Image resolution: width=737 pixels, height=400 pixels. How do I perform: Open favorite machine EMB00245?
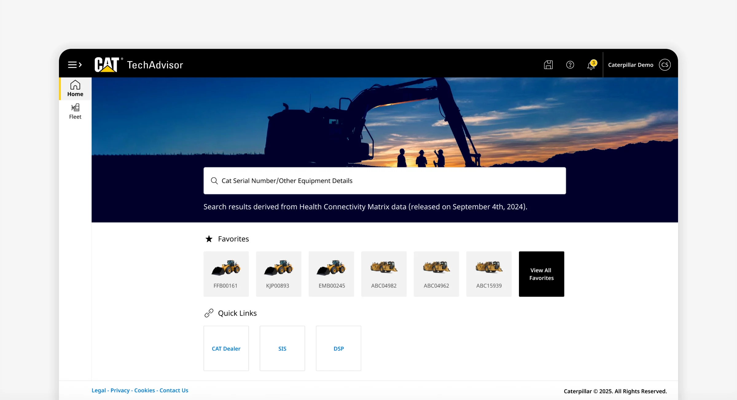point(331,274)
